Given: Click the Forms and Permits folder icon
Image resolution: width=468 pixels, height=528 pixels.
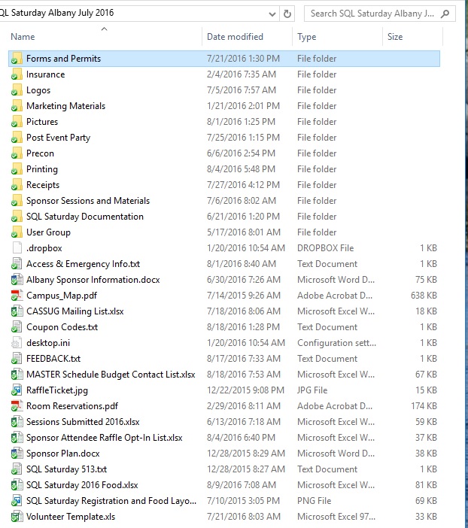Looking at the screenshot, I should tap(17, 58).
